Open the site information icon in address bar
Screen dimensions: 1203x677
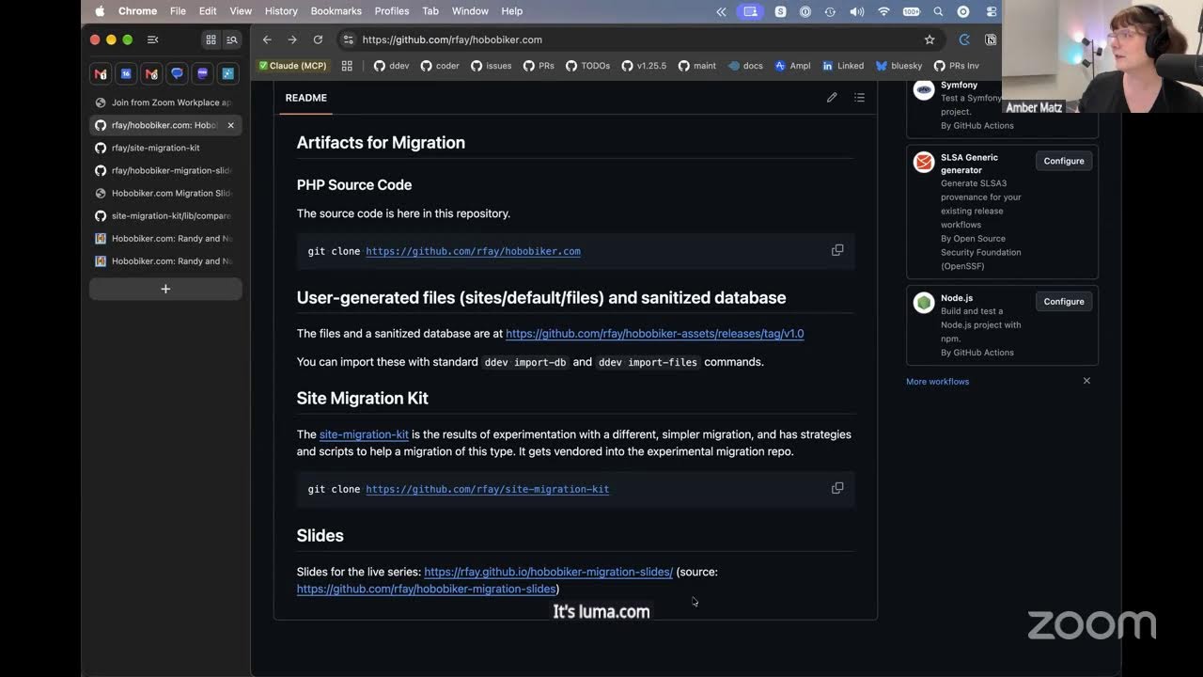click(348, 39)
